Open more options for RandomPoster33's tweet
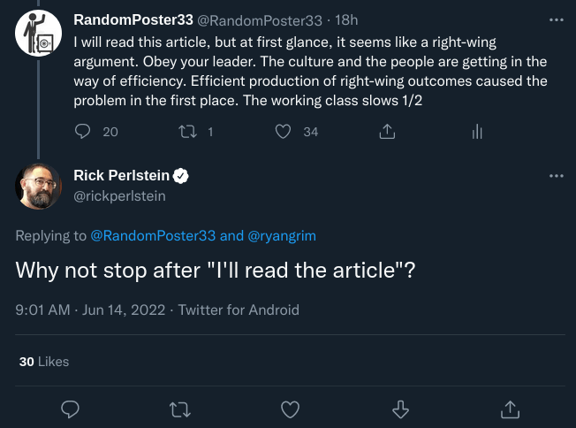This screenshot has height=428, width=576. 556,19
